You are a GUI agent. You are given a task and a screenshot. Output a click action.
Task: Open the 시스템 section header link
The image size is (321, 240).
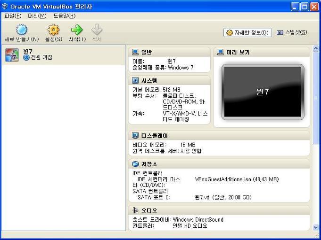click(149, 81)
